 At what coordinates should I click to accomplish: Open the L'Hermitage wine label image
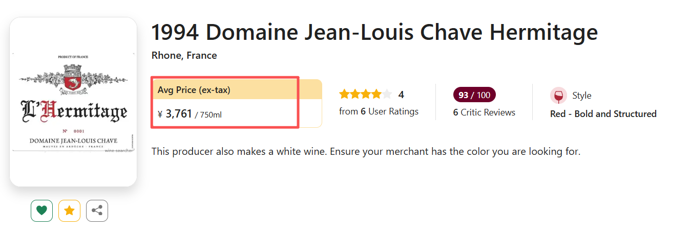(73, 102)
